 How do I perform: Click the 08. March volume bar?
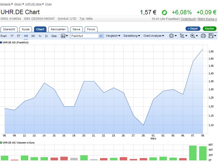click(203, 153)
